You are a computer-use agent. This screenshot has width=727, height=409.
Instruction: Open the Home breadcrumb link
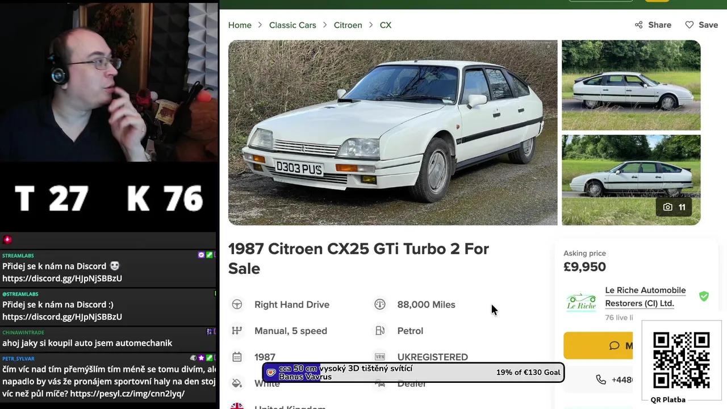coord(240,25)
